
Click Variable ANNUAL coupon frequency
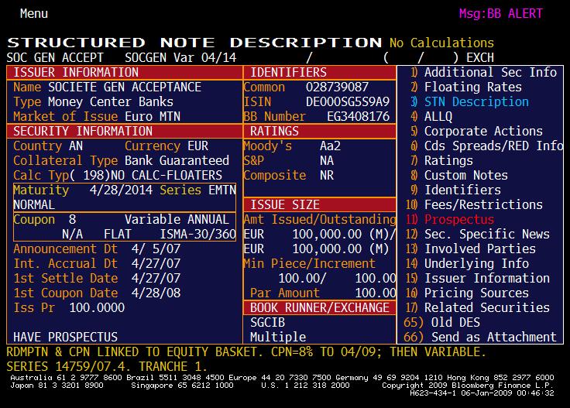coord(177,219)
